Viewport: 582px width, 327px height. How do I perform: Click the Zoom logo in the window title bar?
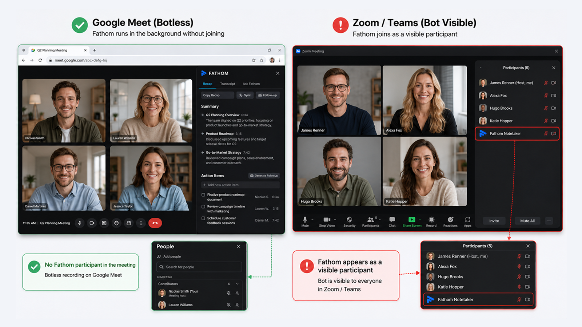click(298, 51)
